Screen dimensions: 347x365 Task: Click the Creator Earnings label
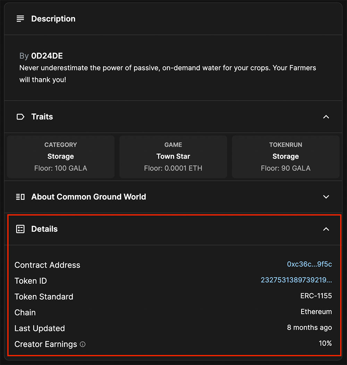click(x=46, y=344)
